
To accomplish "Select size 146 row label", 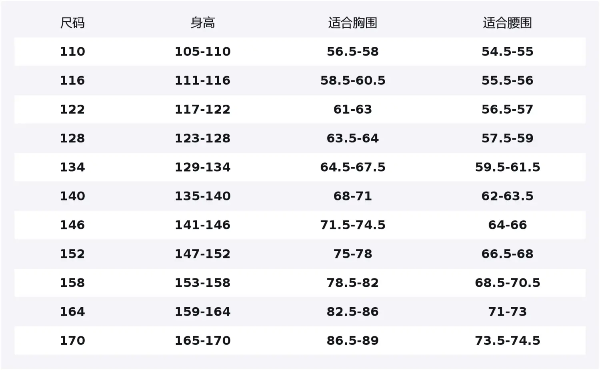I will pyautogui.click(x=72, y=225).
